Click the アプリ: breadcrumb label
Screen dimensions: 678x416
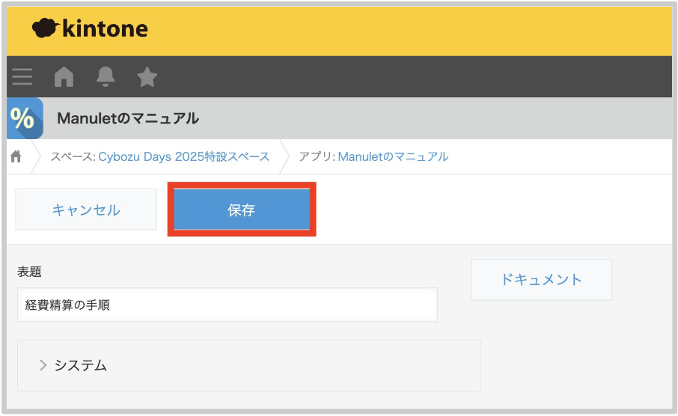tap(317, 157)
